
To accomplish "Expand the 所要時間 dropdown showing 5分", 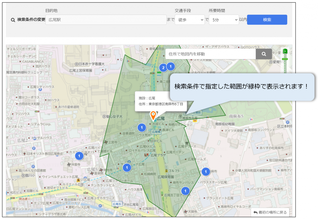I will [224, 20].
